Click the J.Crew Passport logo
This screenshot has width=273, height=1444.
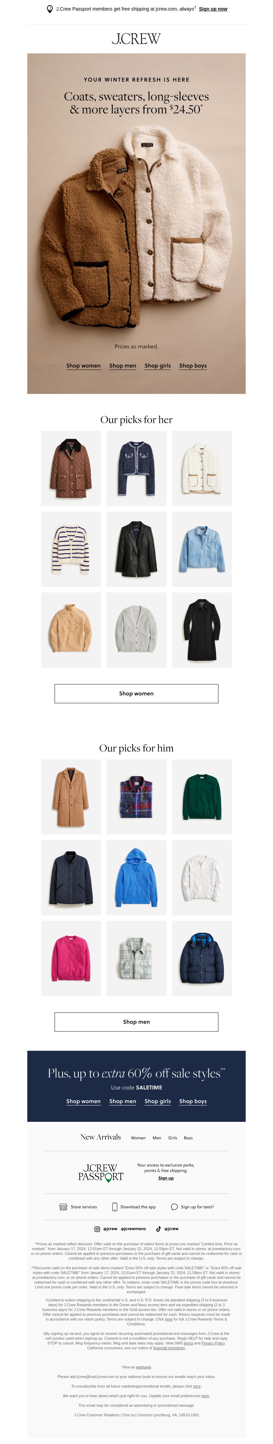click(101, 1173)
